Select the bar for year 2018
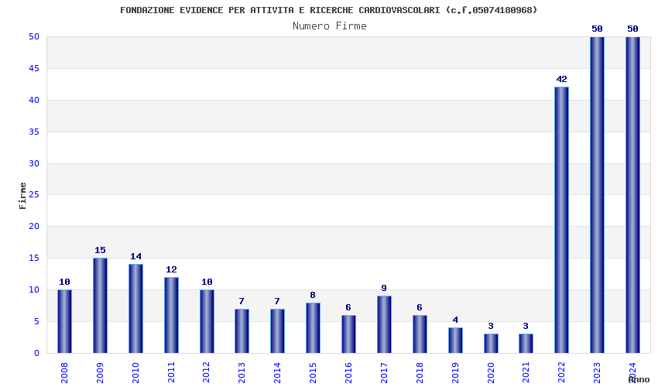658x387 pixels. 420,334
